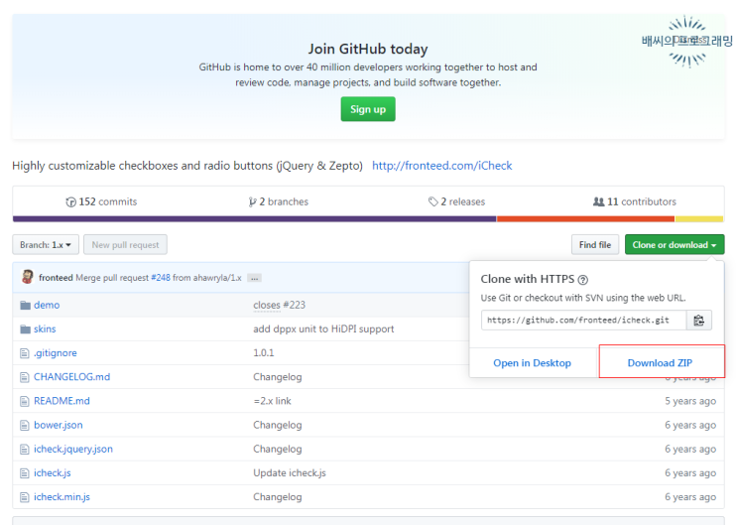Click the orange-red language bar segment
Viewport: 737px width, 525px height.
coord(585,218)
